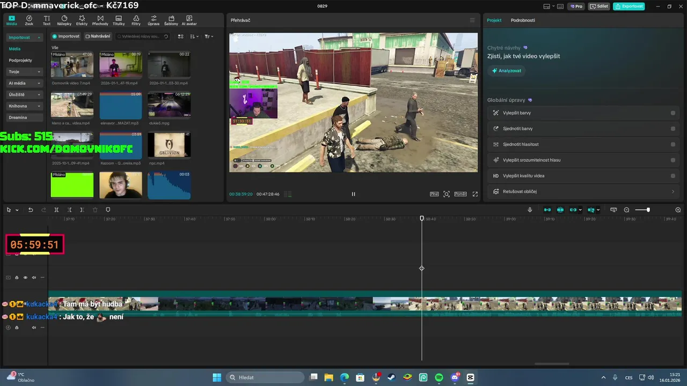The height and width of the screenshot is (386, 687).
Task: Open the Úprava adjustment panel
Action: [x=154, y=20]
